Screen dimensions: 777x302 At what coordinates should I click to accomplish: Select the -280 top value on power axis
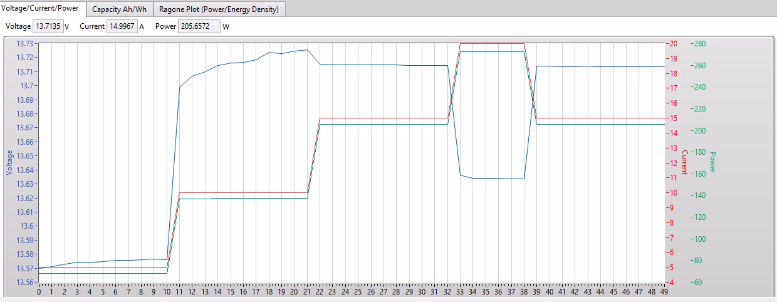699,44
